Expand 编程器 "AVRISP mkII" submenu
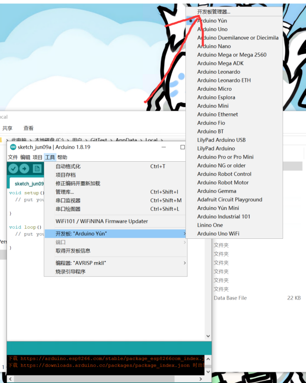Screen dimensions: 306x383 pyautogui.click(x=116, y=263)
